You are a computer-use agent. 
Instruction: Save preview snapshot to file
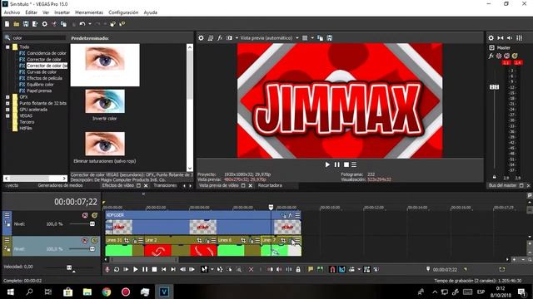pos(330,38)
